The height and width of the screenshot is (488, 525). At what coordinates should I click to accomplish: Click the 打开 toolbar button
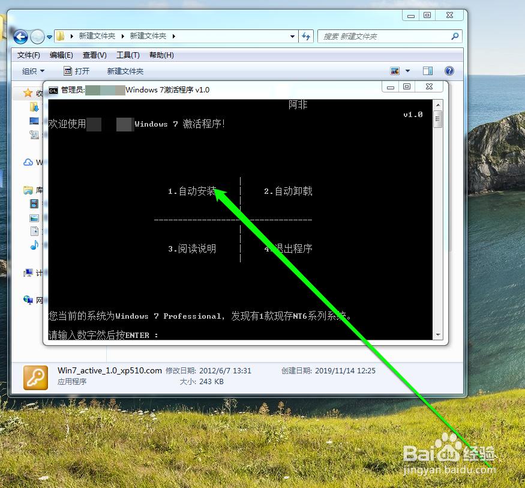pos(77,71)
